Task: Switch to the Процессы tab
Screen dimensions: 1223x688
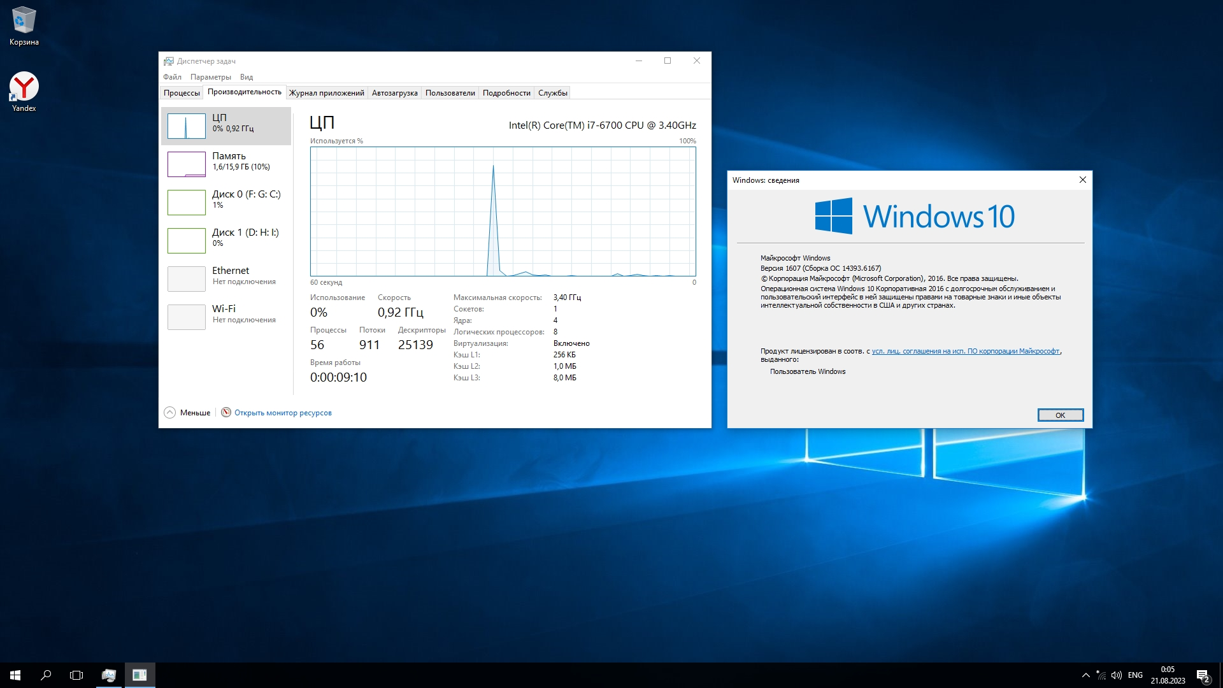Action: pyautogui.click(x=182, y=93)
